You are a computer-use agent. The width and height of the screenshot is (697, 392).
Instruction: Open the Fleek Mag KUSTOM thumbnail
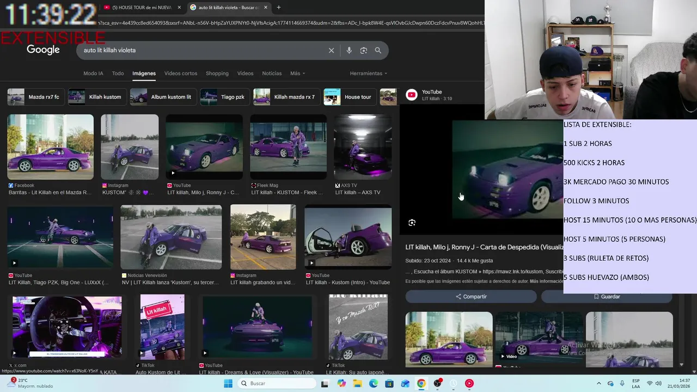(x=288, y=147)
